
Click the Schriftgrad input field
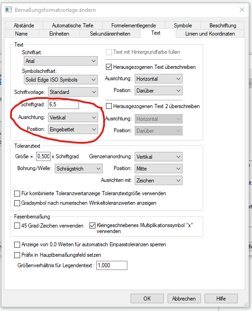pyautogui.click(x=63, y=104)
